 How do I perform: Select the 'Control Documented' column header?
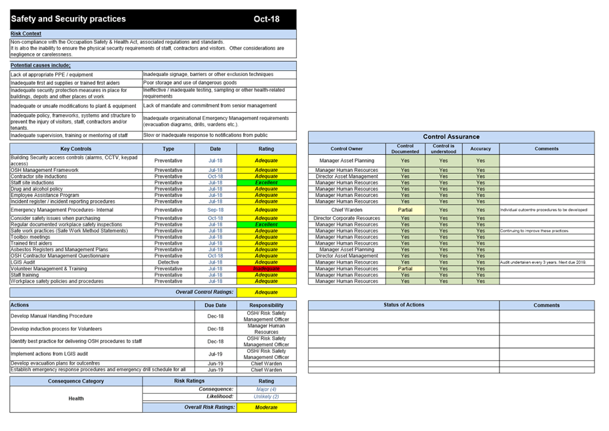click(x=405, y=149)
